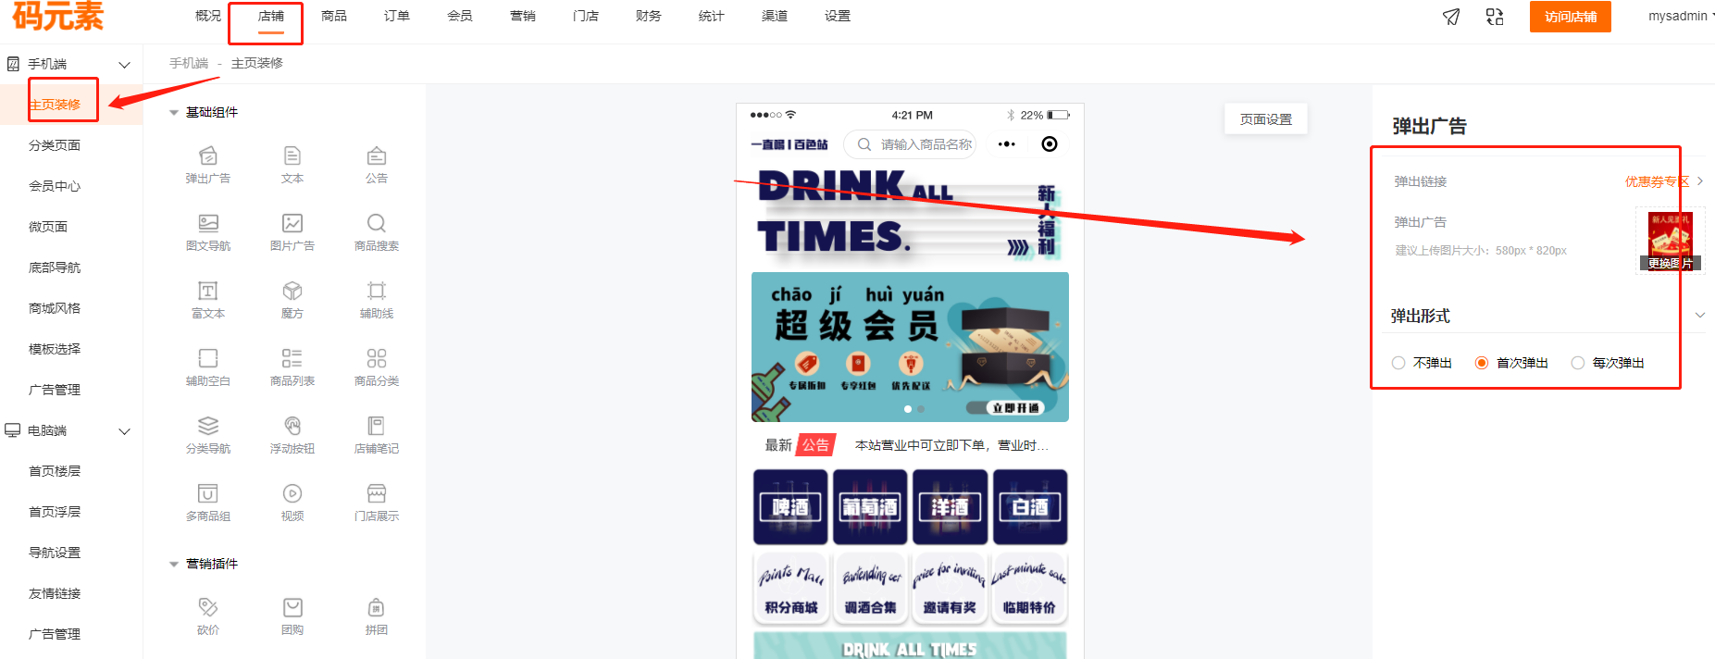Image resolution: width=1715 pixels, height=659 pixels.
Task: Add the 拼团 plugin
Action: (377, 616)
